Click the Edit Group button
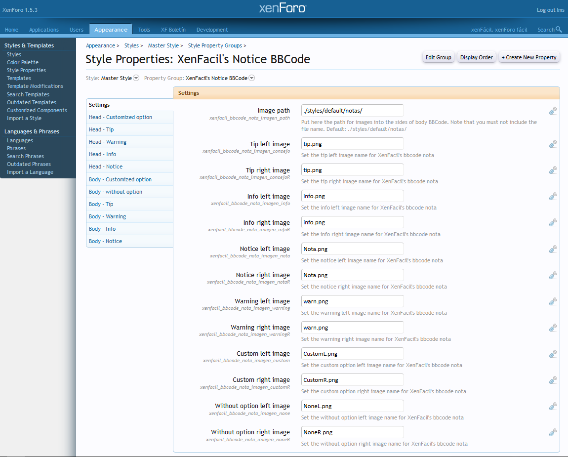 pos(438,57)
